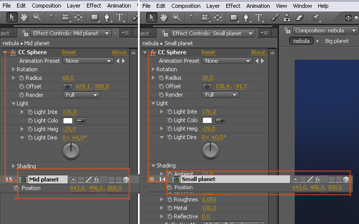Select the Brush tool in the right window

click(x=275, y=17)
